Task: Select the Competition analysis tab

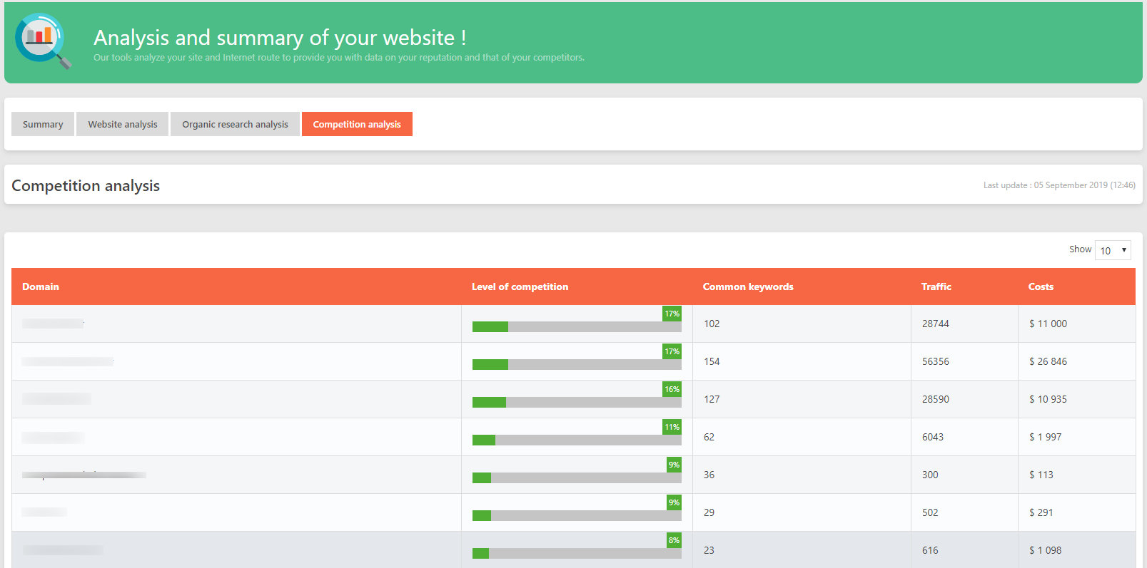Action: [x=357, y=124]
